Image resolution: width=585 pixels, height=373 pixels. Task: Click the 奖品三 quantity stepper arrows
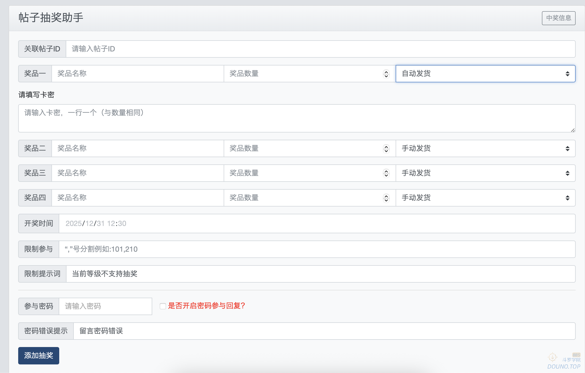(x=386, y=173)
